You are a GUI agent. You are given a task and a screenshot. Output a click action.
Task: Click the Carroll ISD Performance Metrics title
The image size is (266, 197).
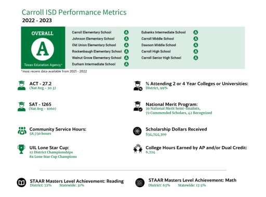[x=74, y=12]
